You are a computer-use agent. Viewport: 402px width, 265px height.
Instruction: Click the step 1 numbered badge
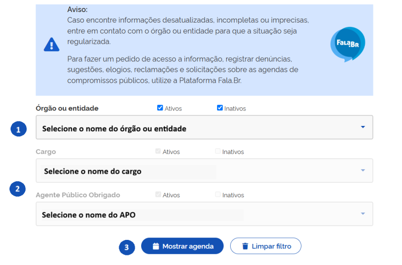point(18,129)
